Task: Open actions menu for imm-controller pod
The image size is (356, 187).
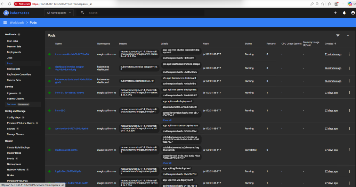Action: 349,54
